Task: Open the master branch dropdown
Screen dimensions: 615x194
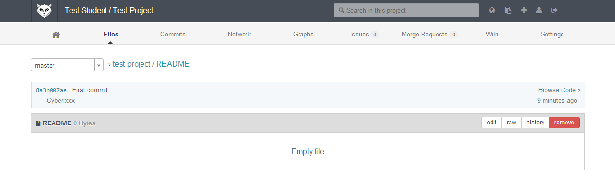Action: pos(67,65)
